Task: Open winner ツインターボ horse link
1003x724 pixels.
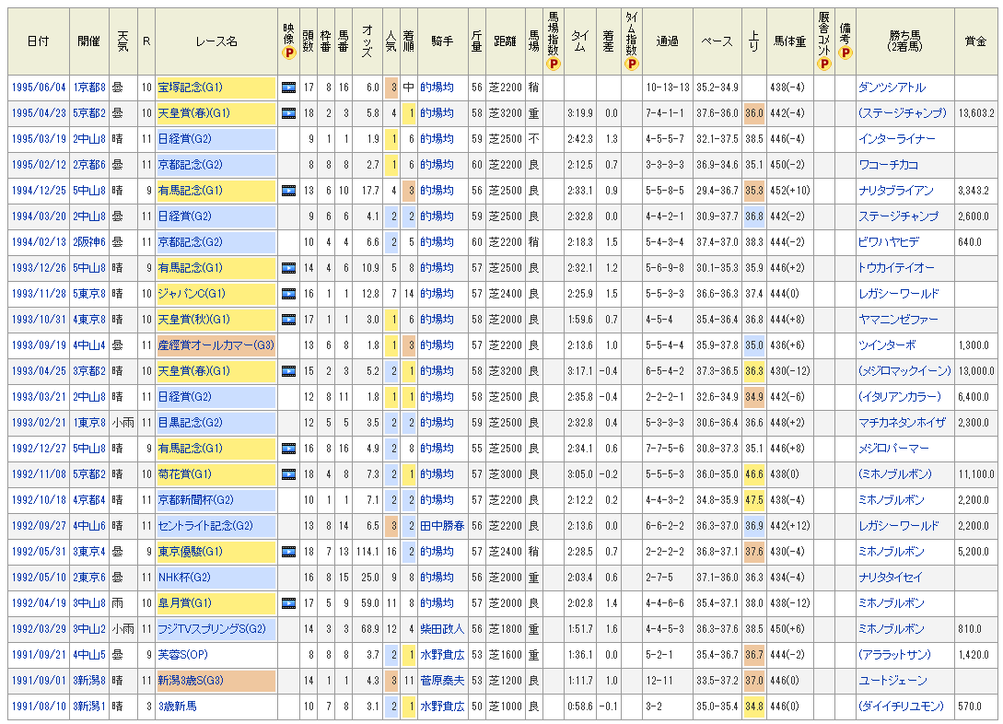Action: point(887,345)
